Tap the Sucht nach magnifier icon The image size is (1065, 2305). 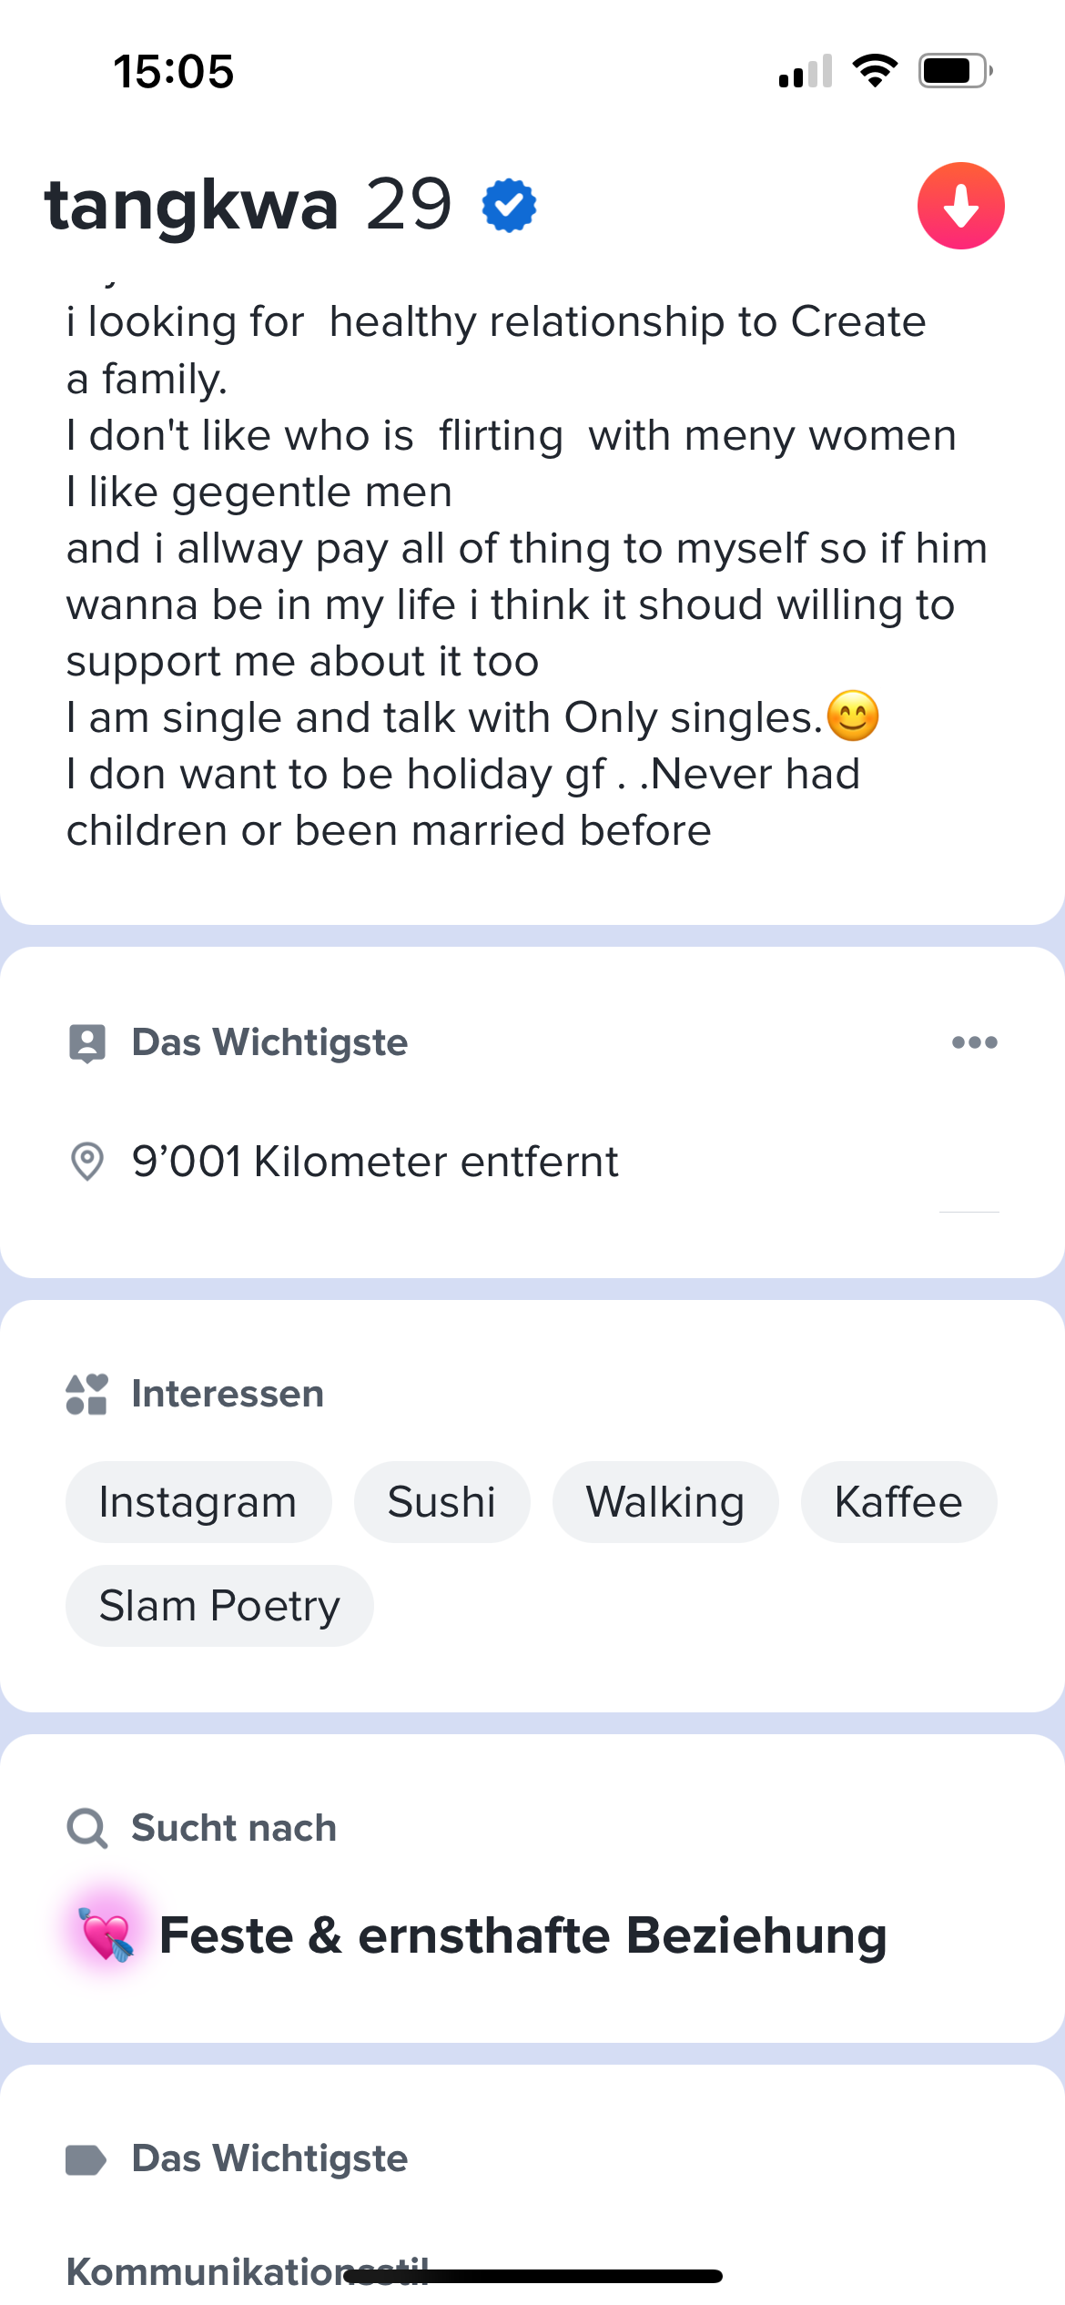87,1828
